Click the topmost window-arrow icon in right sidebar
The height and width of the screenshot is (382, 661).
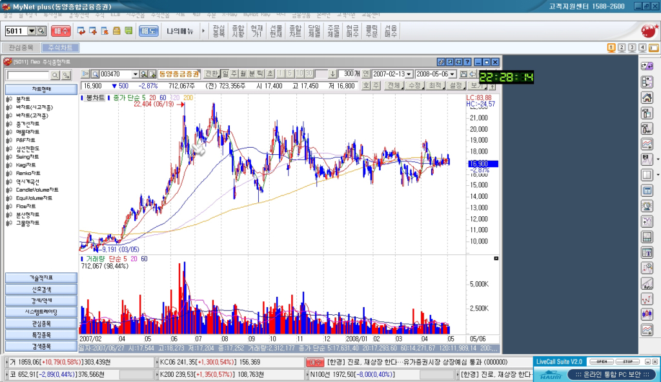click(x=647, y=66)
